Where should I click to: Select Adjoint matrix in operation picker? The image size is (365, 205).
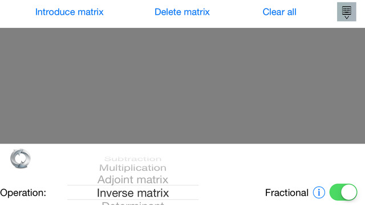point(133,180)
